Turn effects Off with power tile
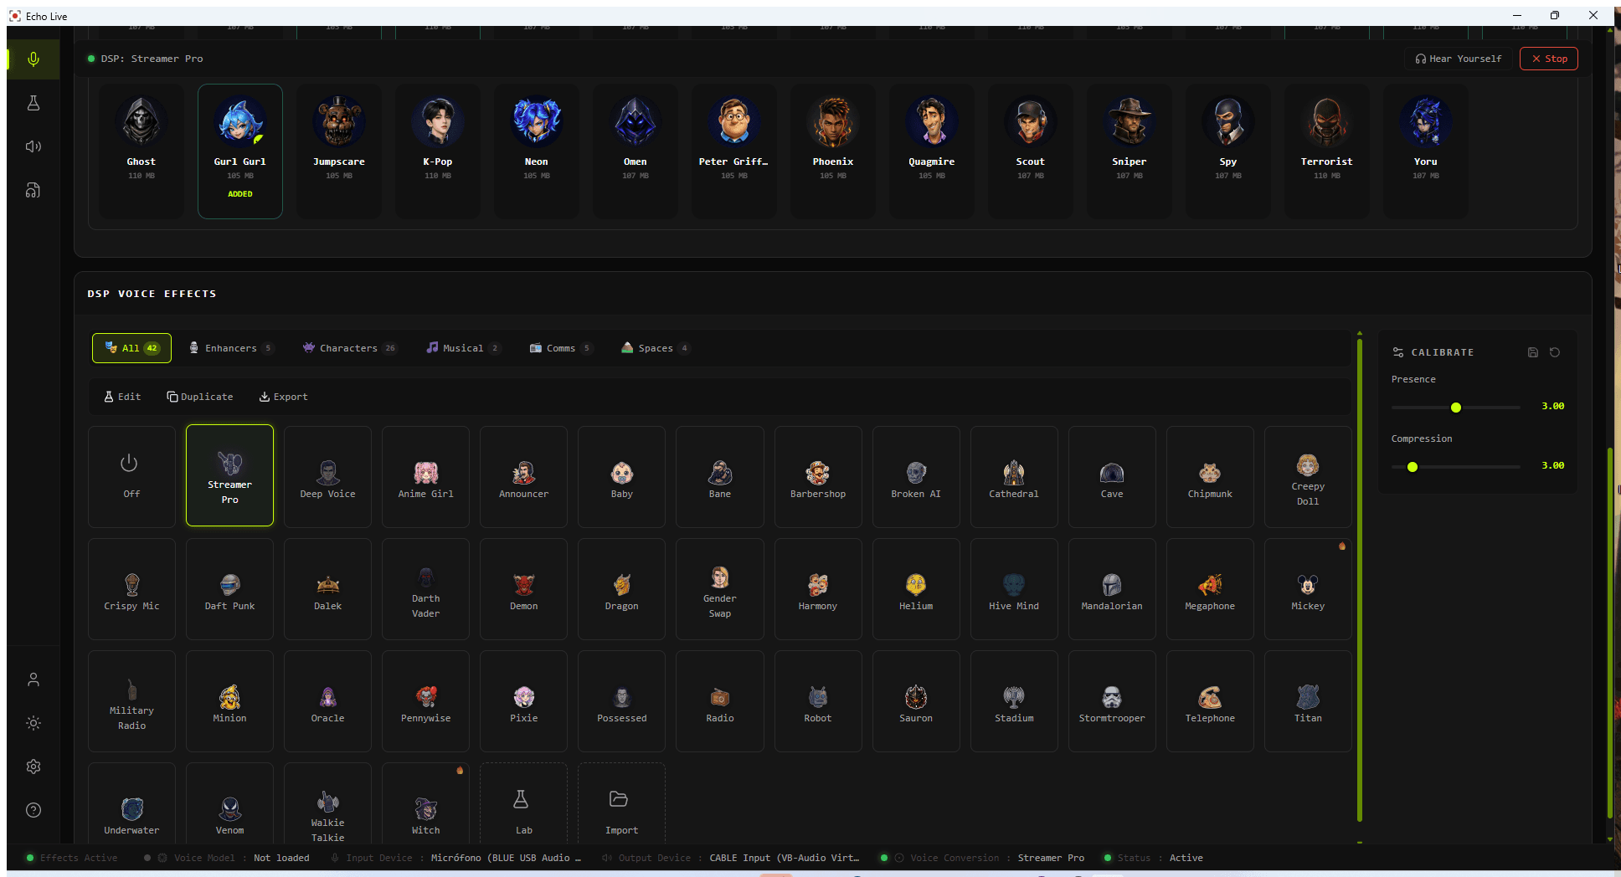This screenshot has width=1621, height=877. [131, 476]
